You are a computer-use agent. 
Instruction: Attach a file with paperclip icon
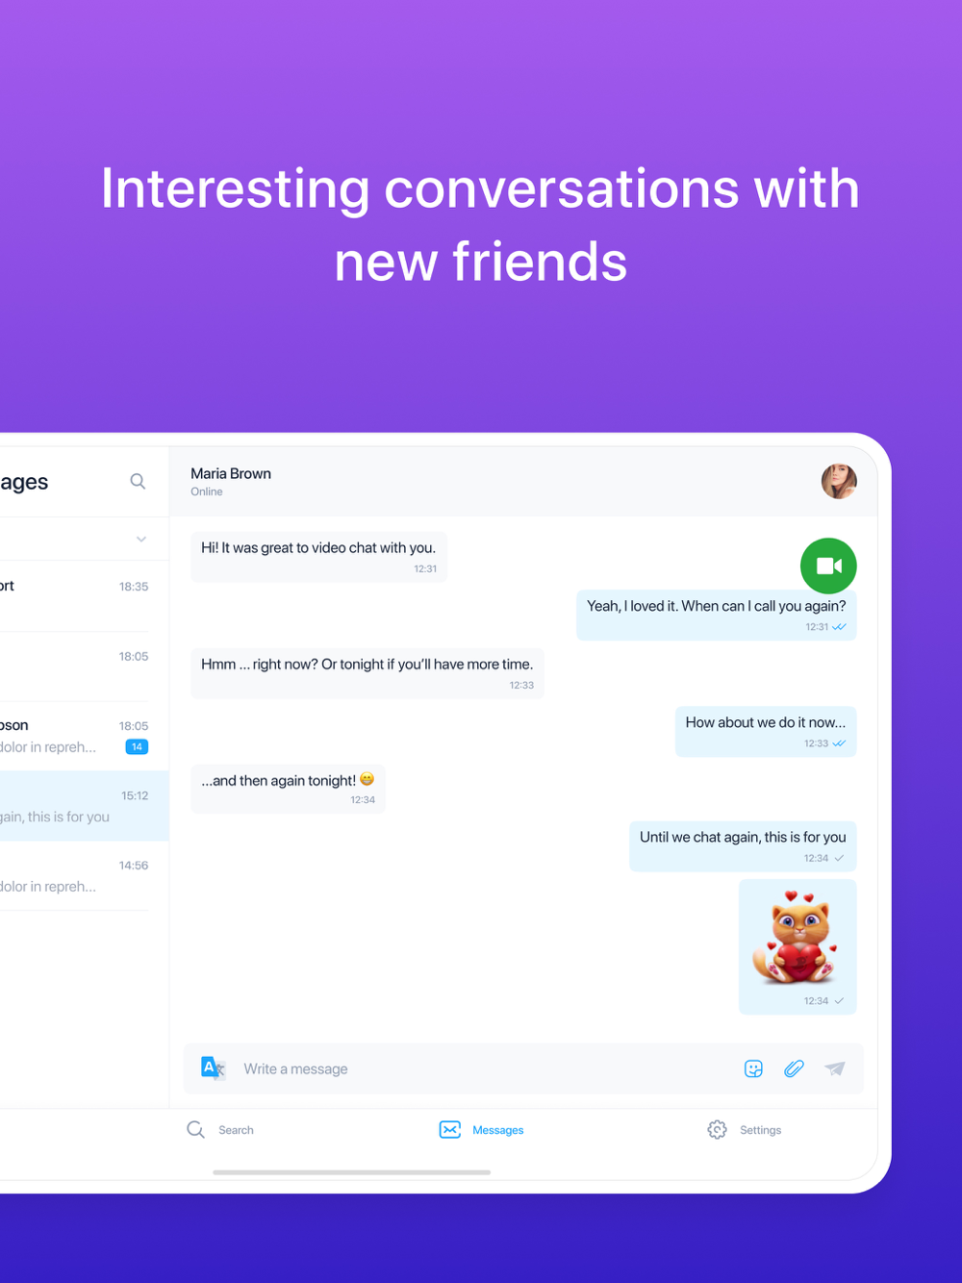[794, 1069]
